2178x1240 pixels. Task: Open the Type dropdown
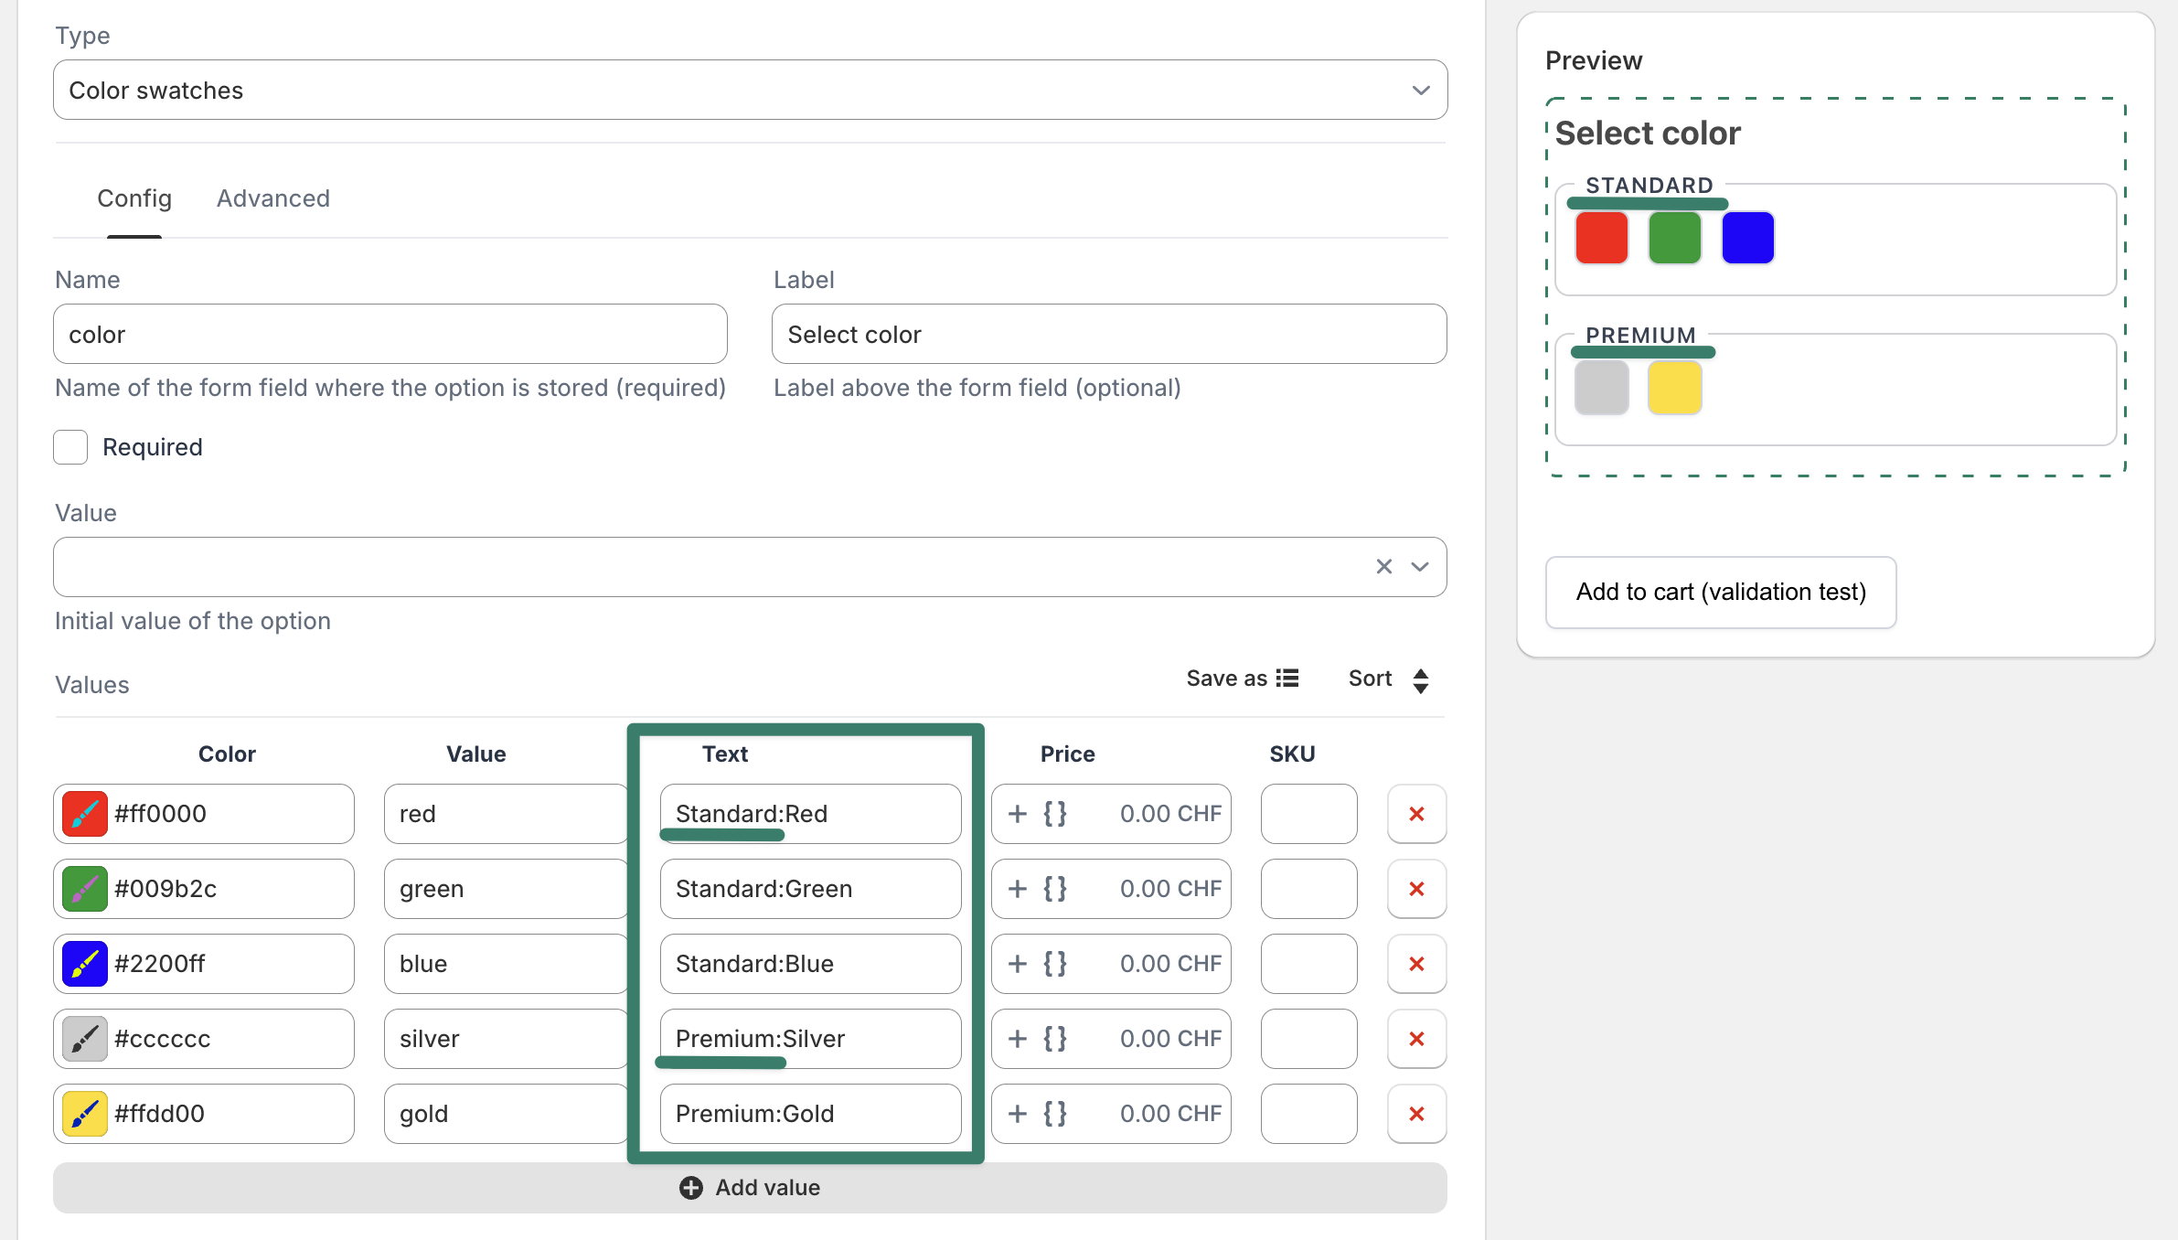[750, 90]
